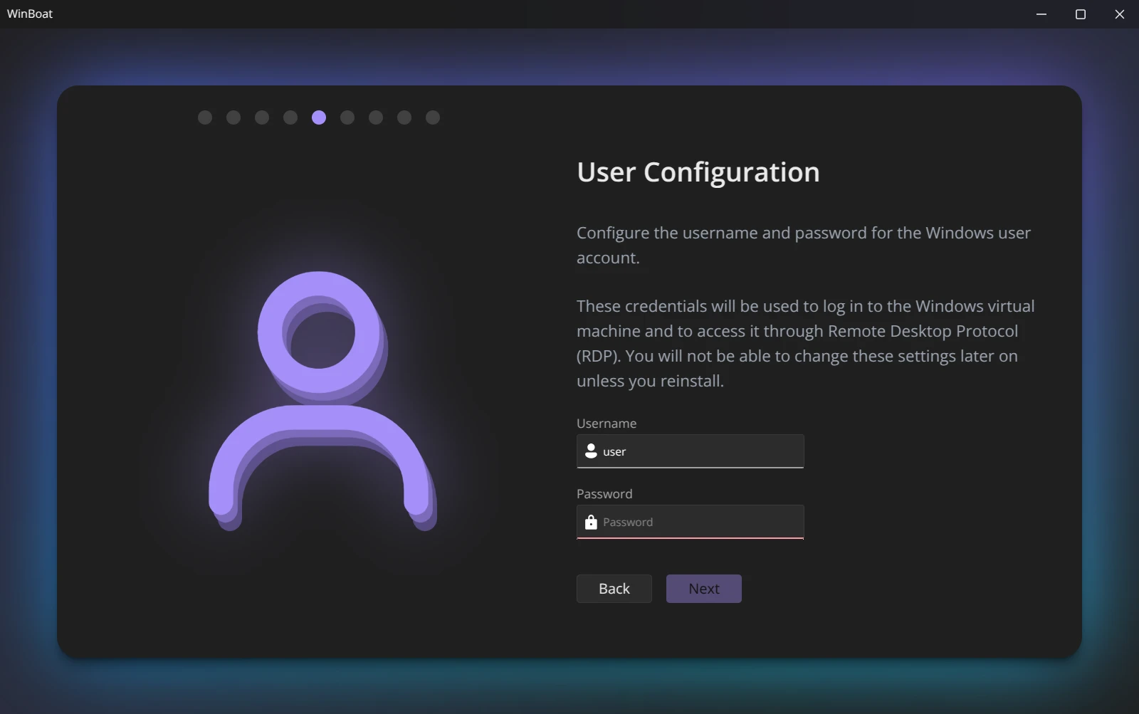
Task: Minimize the WinBoat window
Action: point(1041,14)
